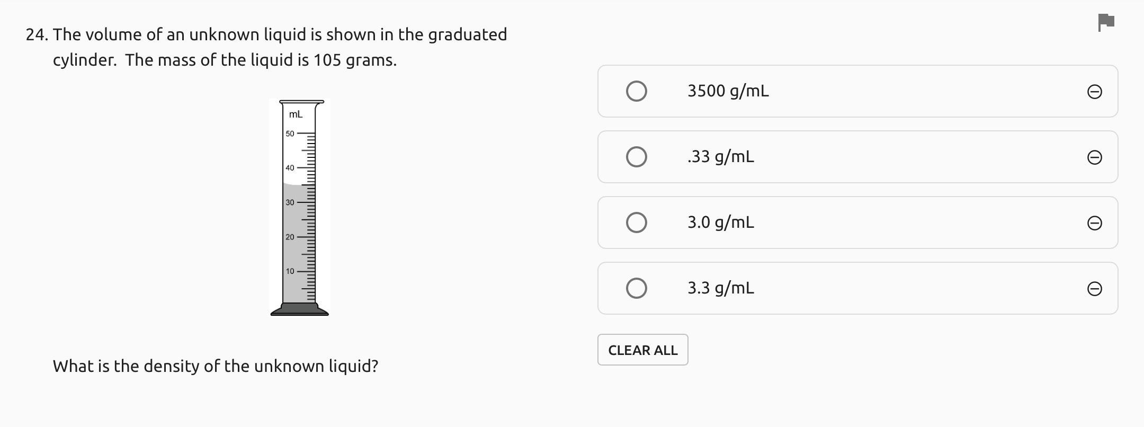Select the 3500 g/mL radio button
The height and width of the screenshot is (427, 1144).
pyautogui.click(x=636, y=91)
